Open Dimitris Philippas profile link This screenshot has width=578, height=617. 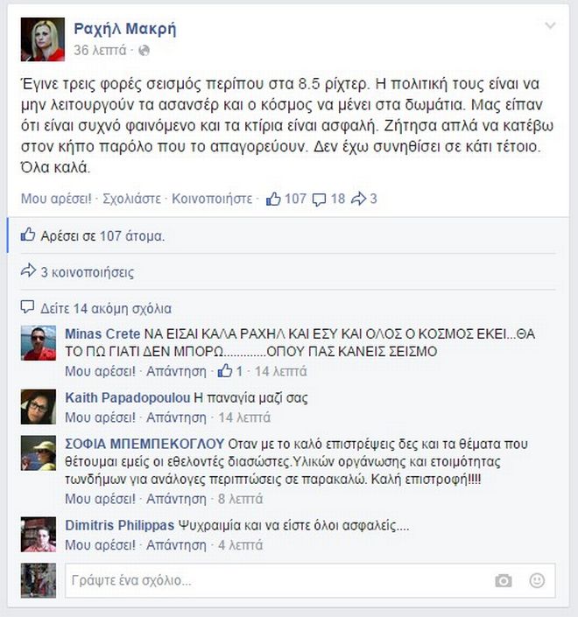tap(119, 525)
